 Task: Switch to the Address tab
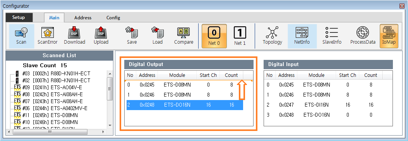(83, 18)
